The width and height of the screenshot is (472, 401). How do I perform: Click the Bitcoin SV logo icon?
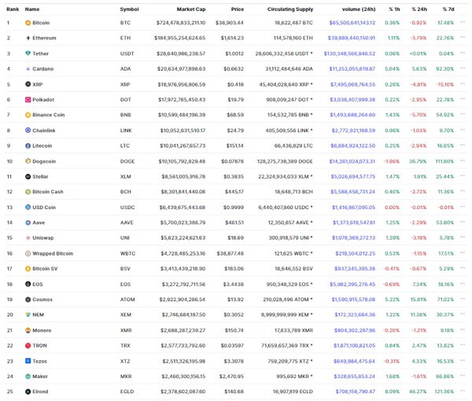tap(28, 269)
